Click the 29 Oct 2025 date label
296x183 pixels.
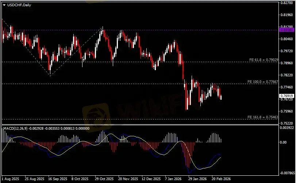point(104,179)
